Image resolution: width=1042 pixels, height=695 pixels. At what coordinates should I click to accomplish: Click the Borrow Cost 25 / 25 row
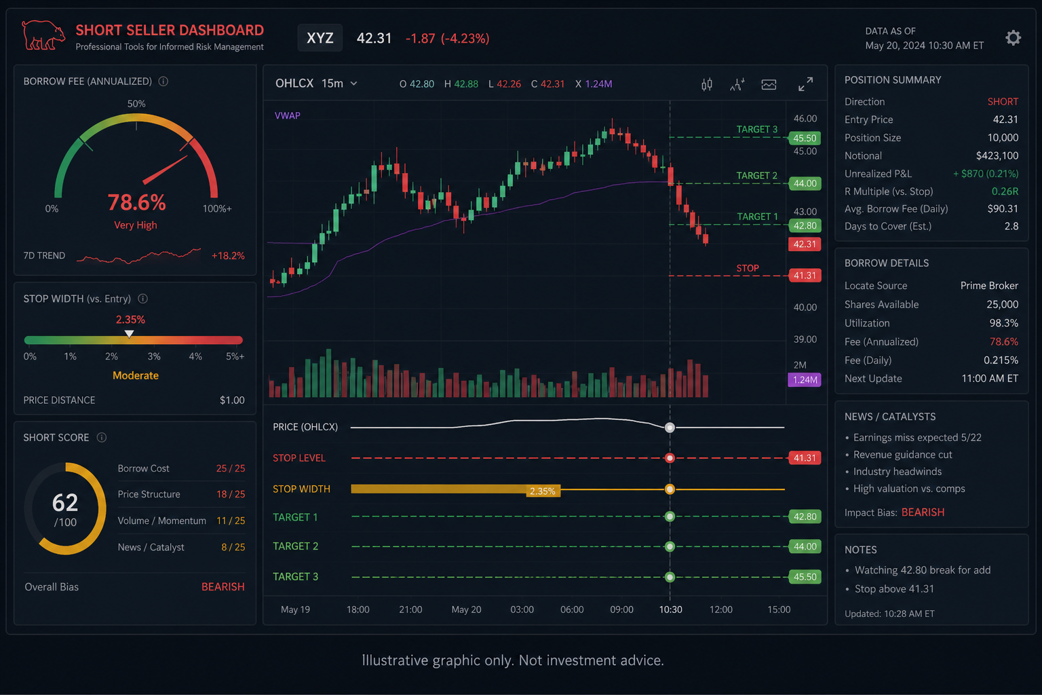click(181, 468)
